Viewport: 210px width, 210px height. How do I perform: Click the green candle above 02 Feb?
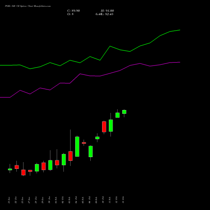coord(64,160)
